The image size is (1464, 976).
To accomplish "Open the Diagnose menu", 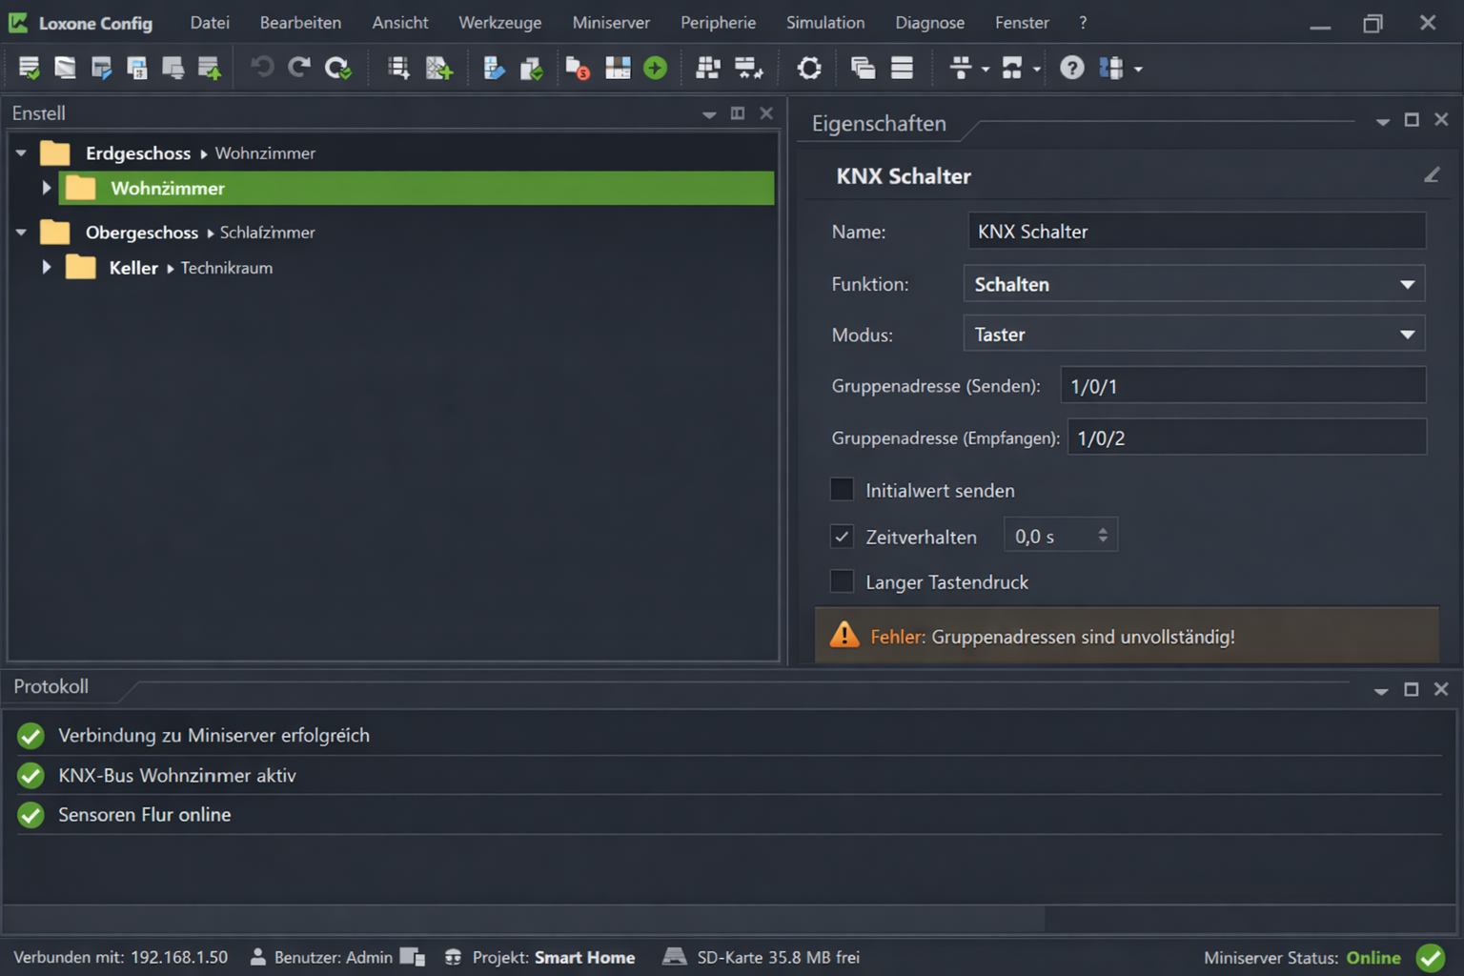I will [929, 23].
